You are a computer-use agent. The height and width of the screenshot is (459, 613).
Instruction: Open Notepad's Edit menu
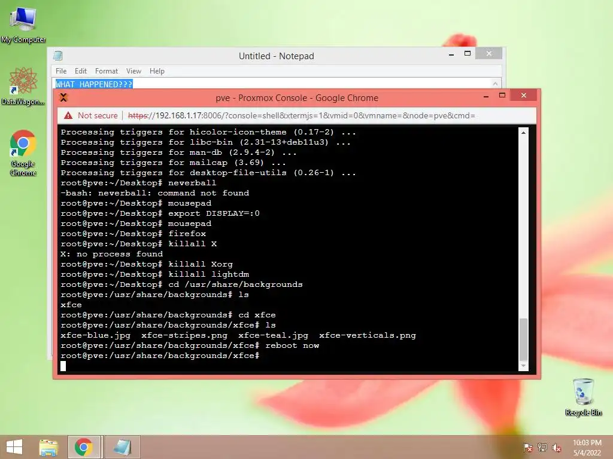(x=81, y=71)
